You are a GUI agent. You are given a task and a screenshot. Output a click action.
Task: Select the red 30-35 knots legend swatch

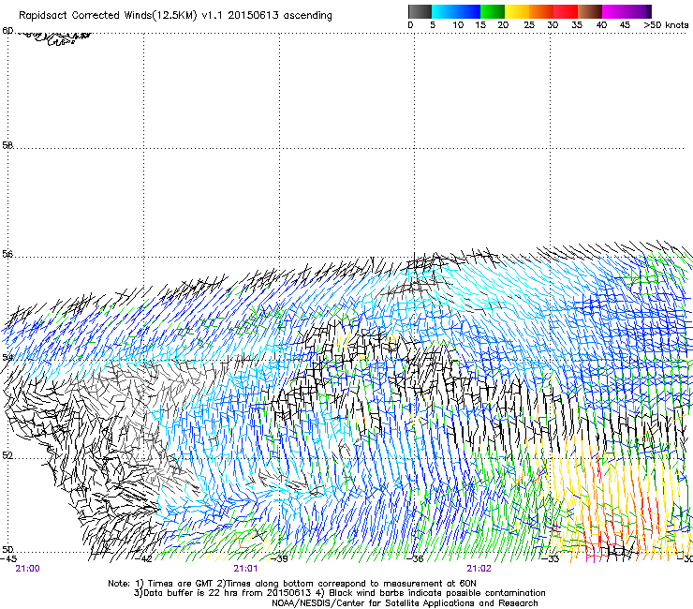pos(566,11)
